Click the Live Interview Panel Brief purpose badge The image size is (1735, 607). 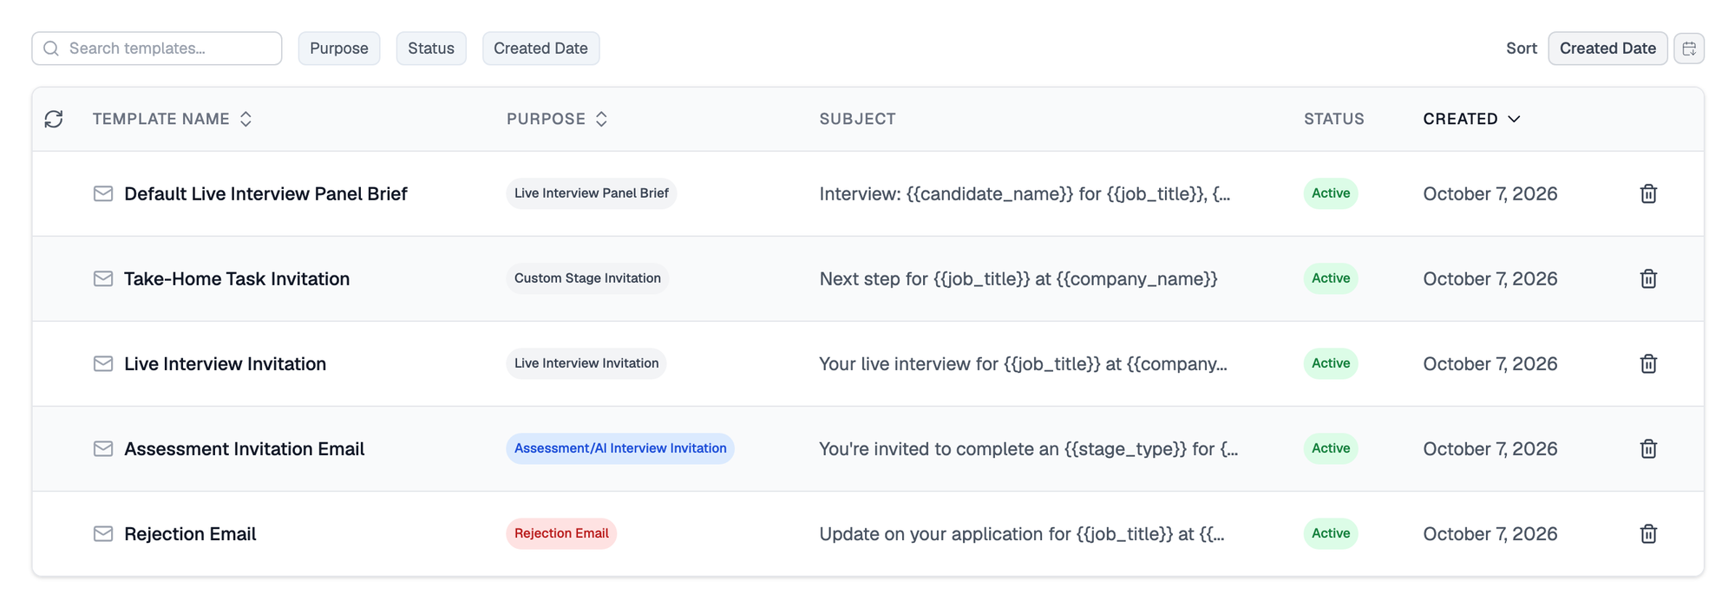(x=592, y=193)
